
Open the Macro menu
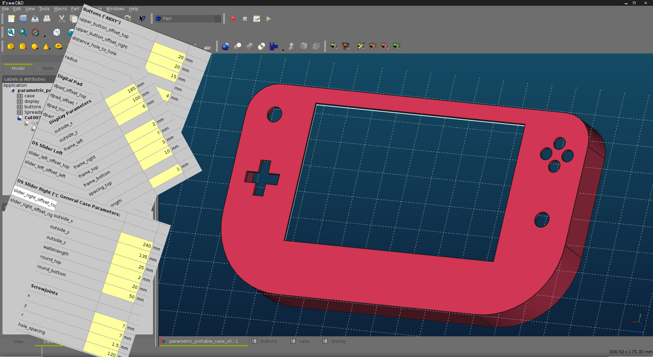click(60, 9)
